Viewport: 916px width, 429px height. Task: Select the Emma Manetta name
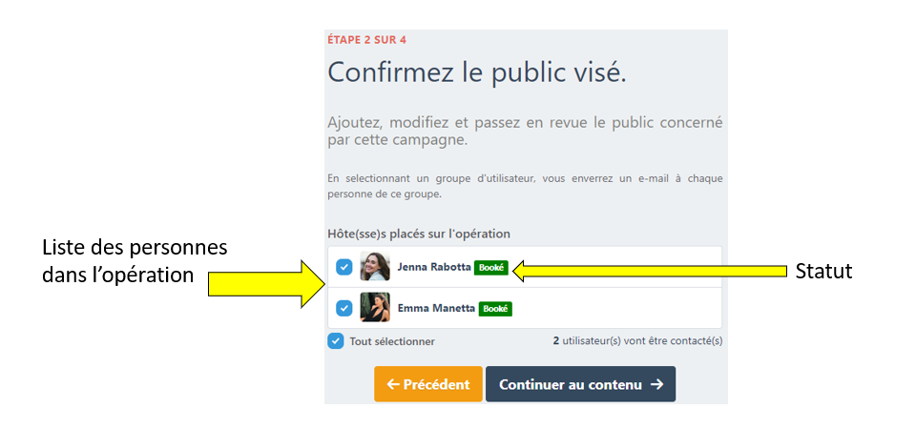coord(436,309)
